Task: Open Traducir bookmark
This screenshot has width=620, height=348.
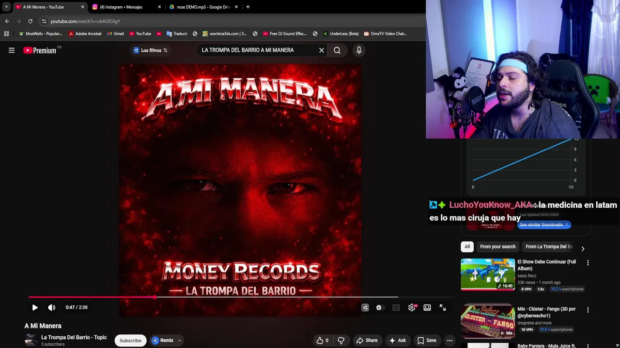Action: point(177,34)
